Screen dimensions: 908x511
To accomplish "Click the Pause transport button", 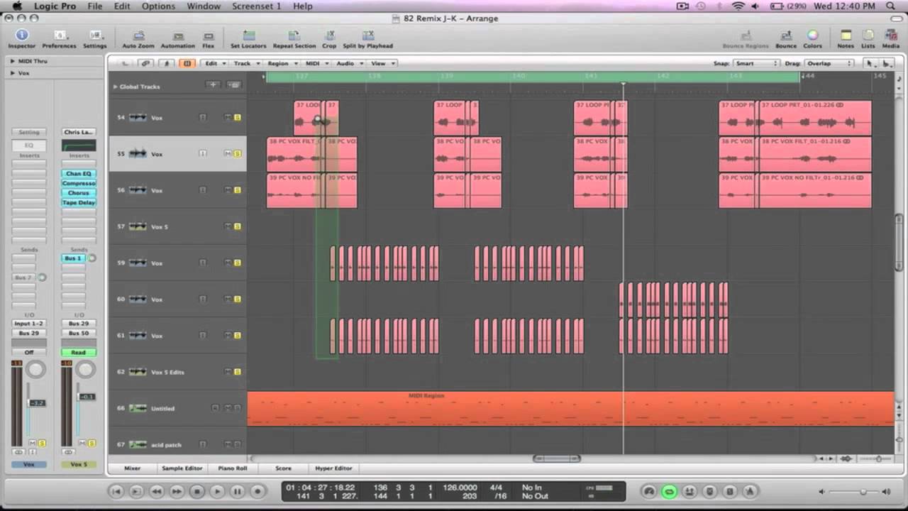I will 238,491.
